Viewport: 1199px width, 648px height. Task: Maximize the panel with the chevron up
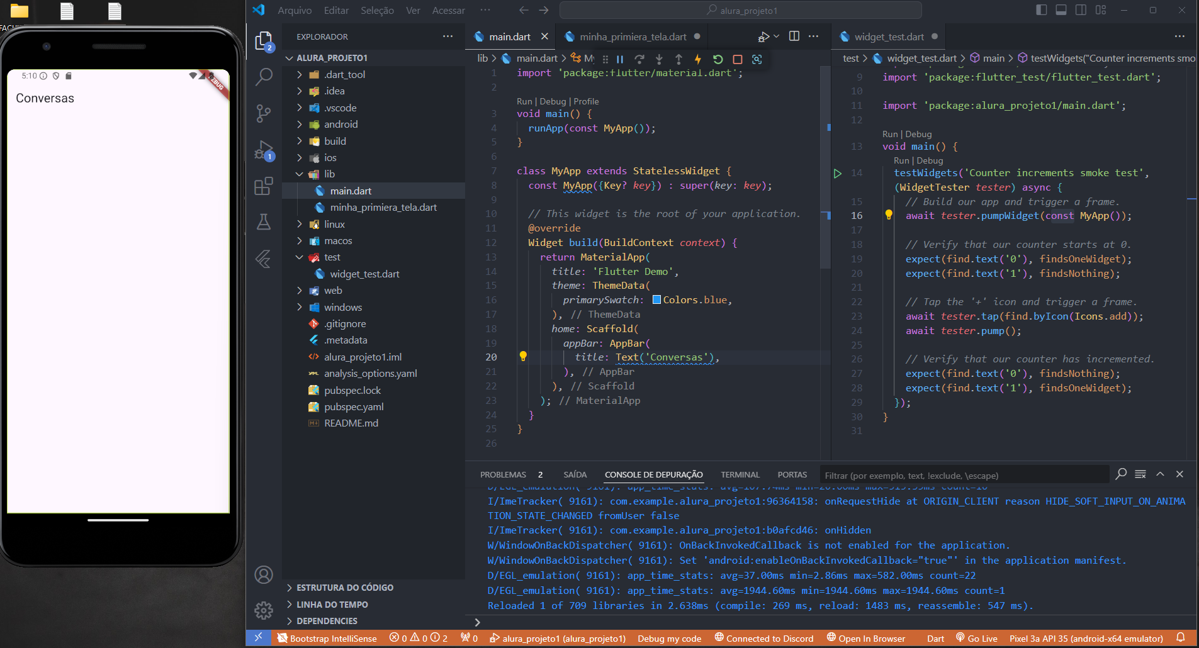[1160, 474]
